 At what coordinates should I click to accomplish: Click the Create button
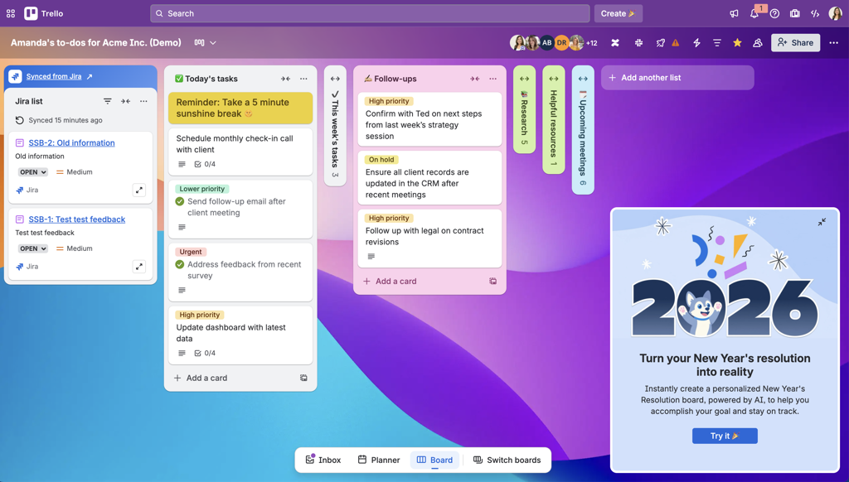click(x=618, y=13)
